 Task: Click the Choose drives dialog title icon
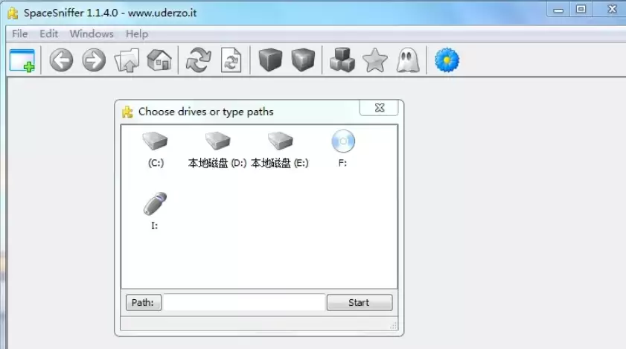pyautogui.click(x=127, y=112)
